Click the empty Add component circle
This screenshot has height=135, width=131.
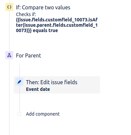pos(19,114)
